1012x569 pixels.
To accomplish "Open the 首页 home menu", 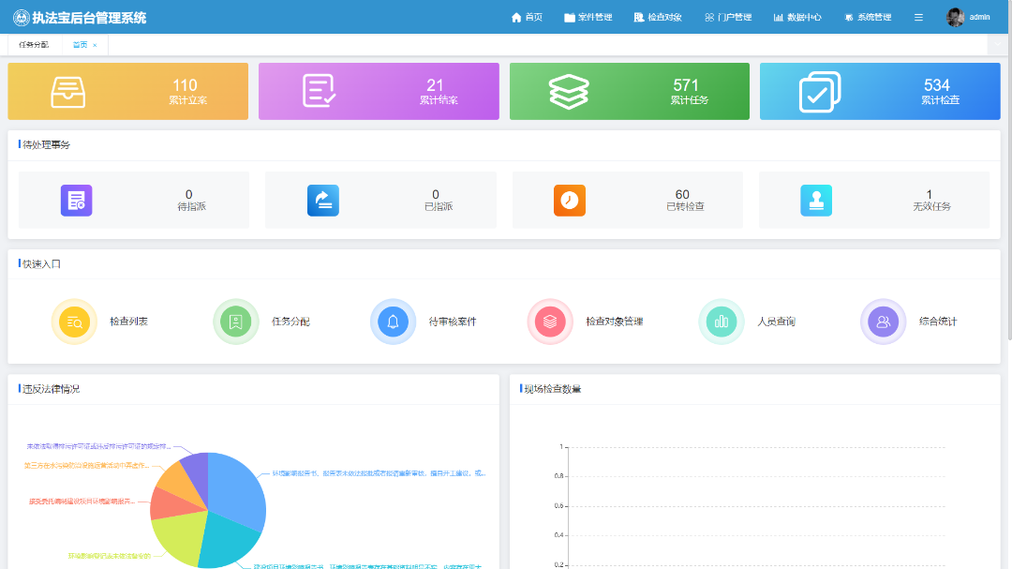I will 527,18.
